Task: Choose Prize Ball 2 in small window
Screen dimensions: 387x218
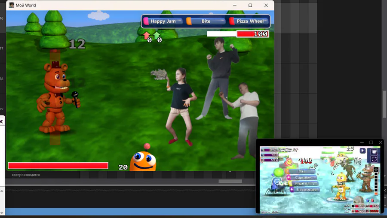Action: (303, 184)
